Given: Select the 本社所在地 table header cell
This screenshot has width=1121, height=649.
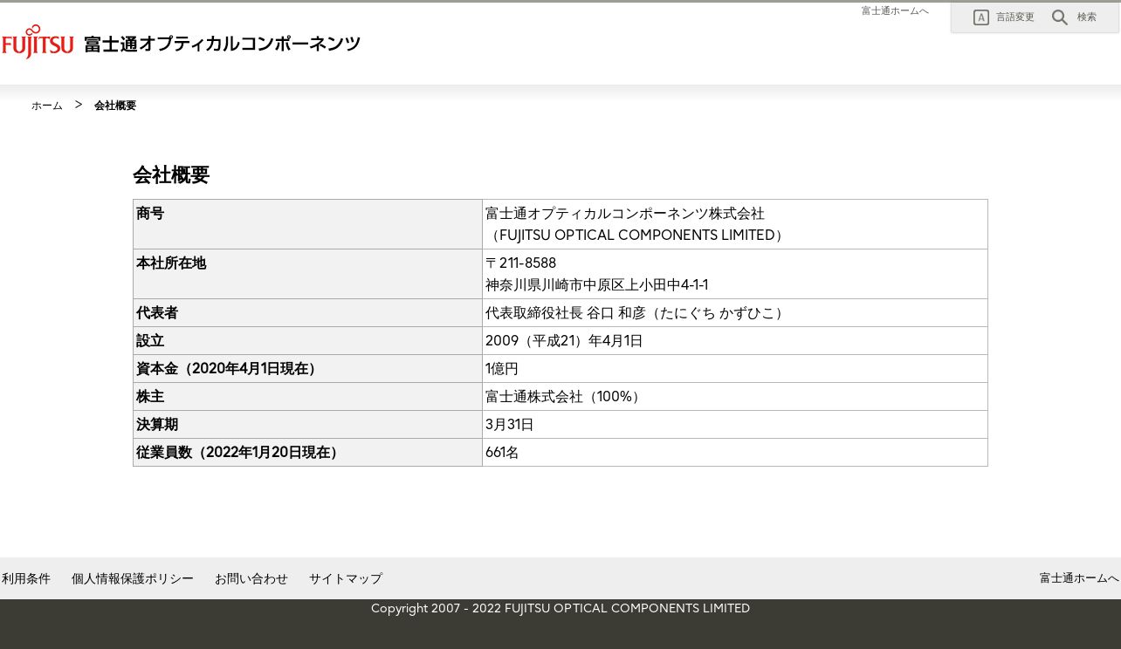Looking at the screenshot, I should (307, 274).
